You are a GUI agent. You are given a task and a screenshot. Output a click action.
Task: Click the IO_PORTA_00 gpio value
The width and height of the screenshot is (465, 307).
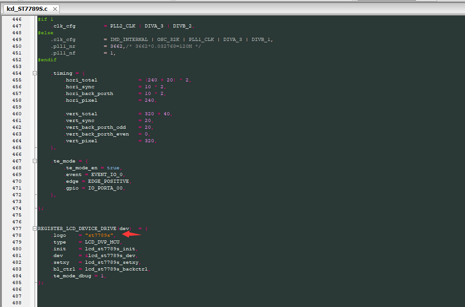tap(105, 188)
